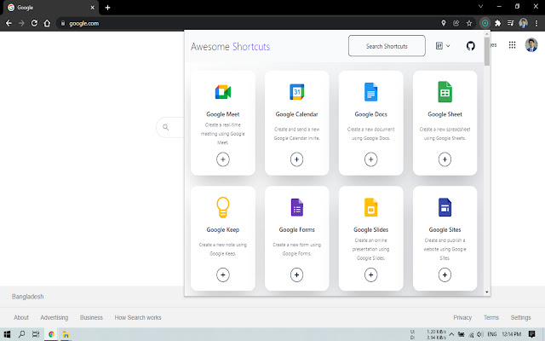Click the Google account profile picture

coord(531,45)
